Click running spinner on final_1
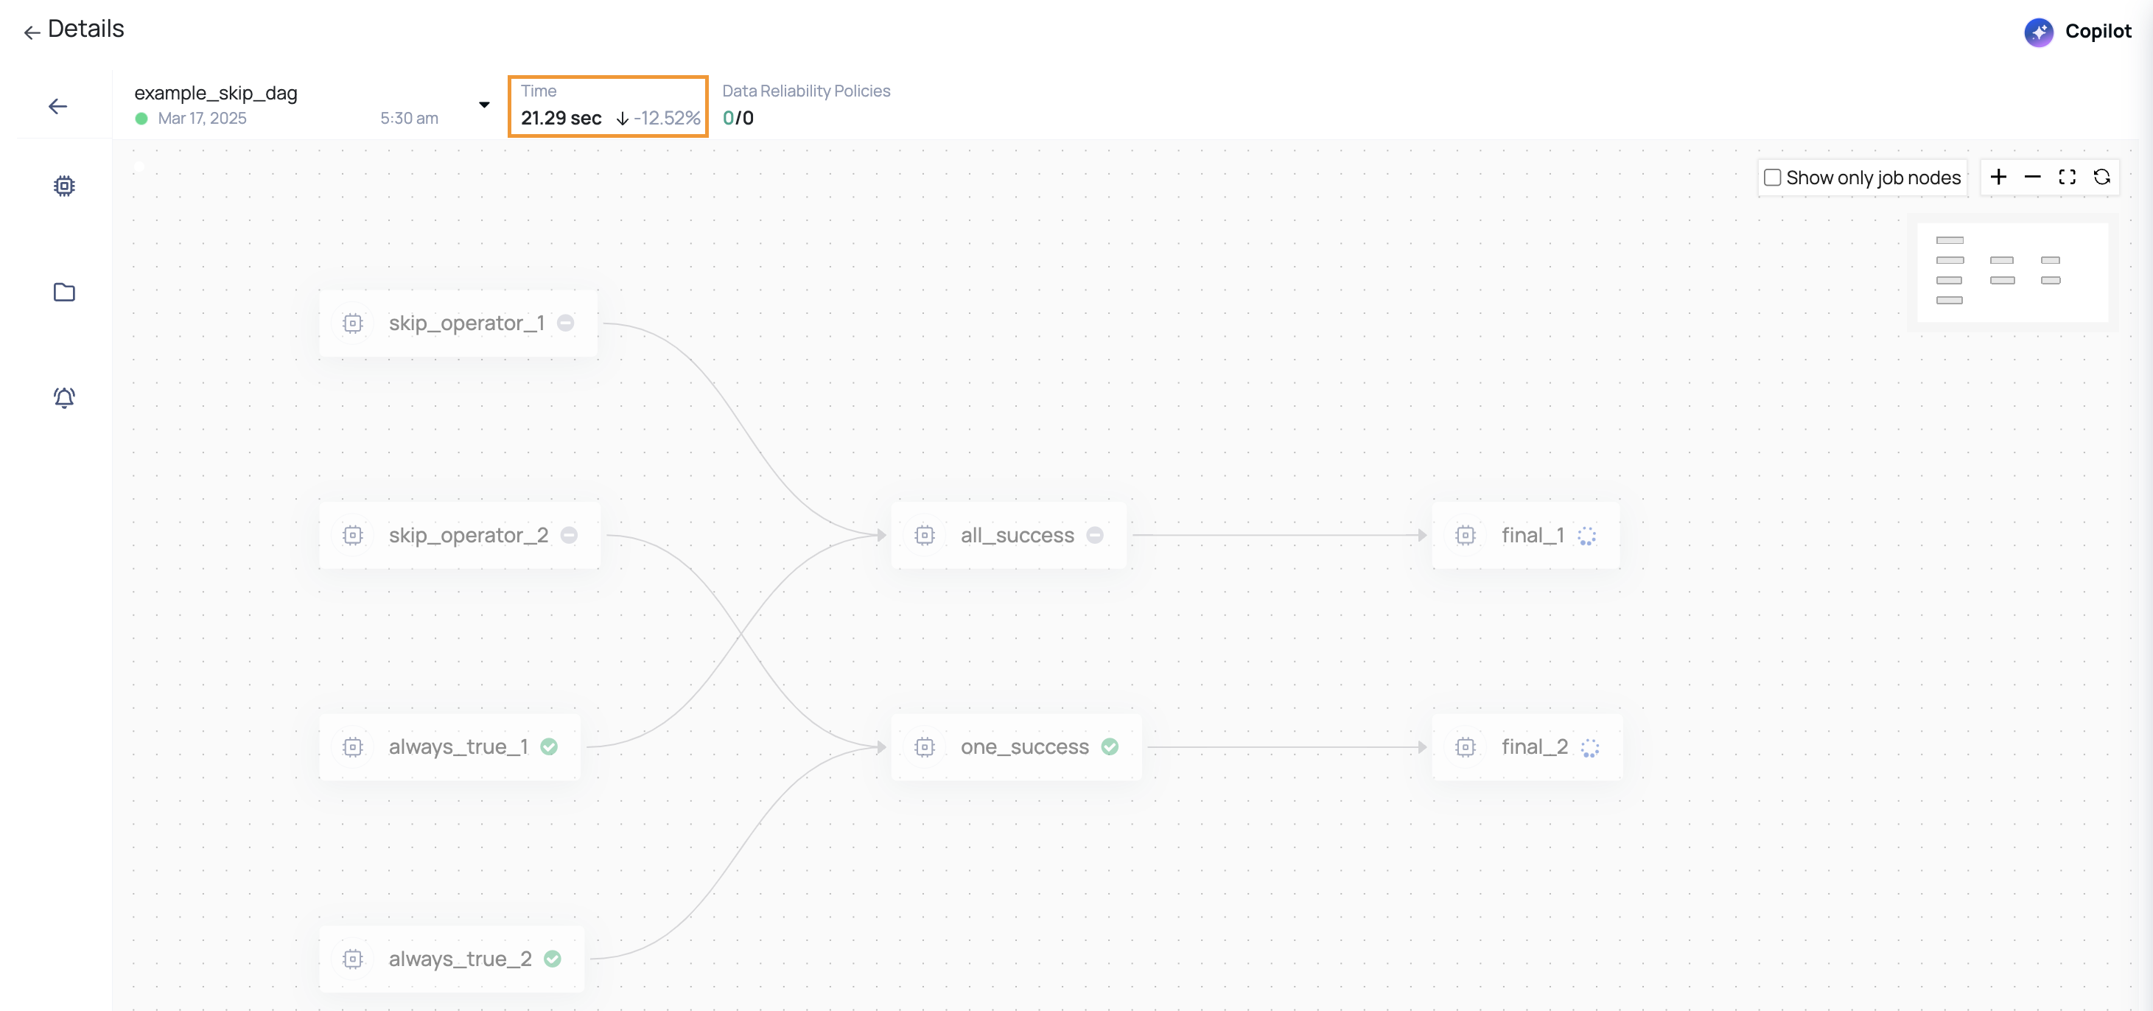This screenshot has height=1011, width=2153. point(1587,536)
